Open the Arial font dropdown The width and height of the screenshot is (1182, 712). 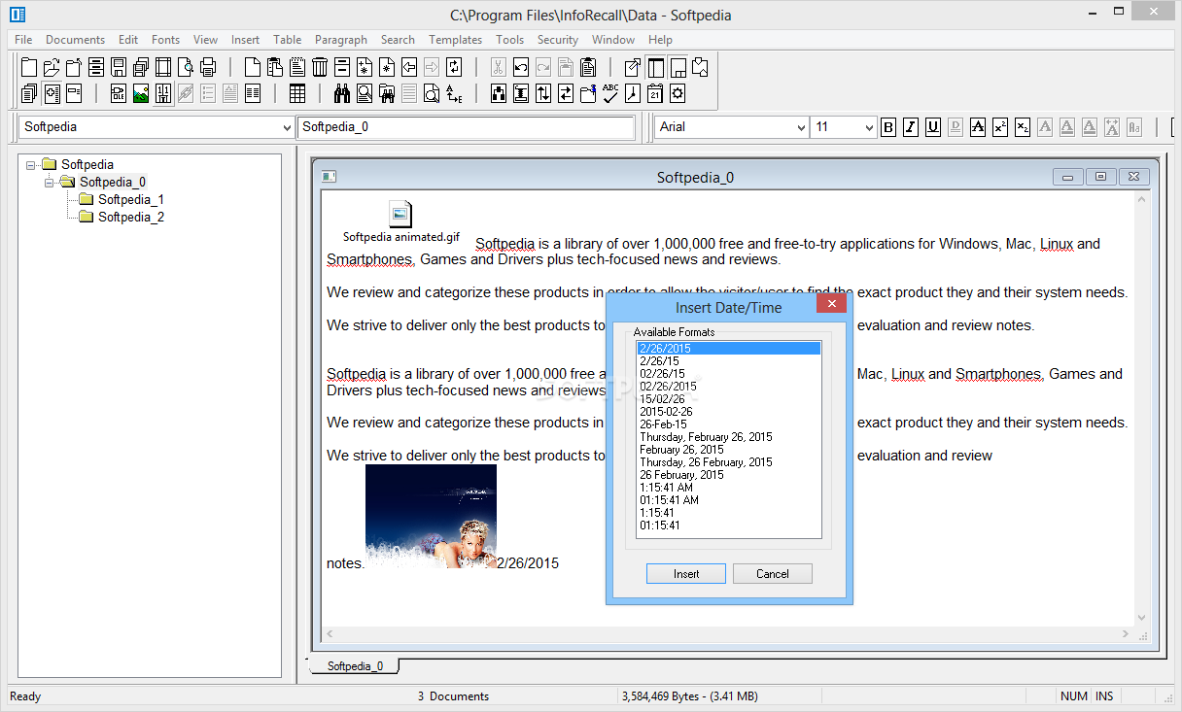point(801,127)
